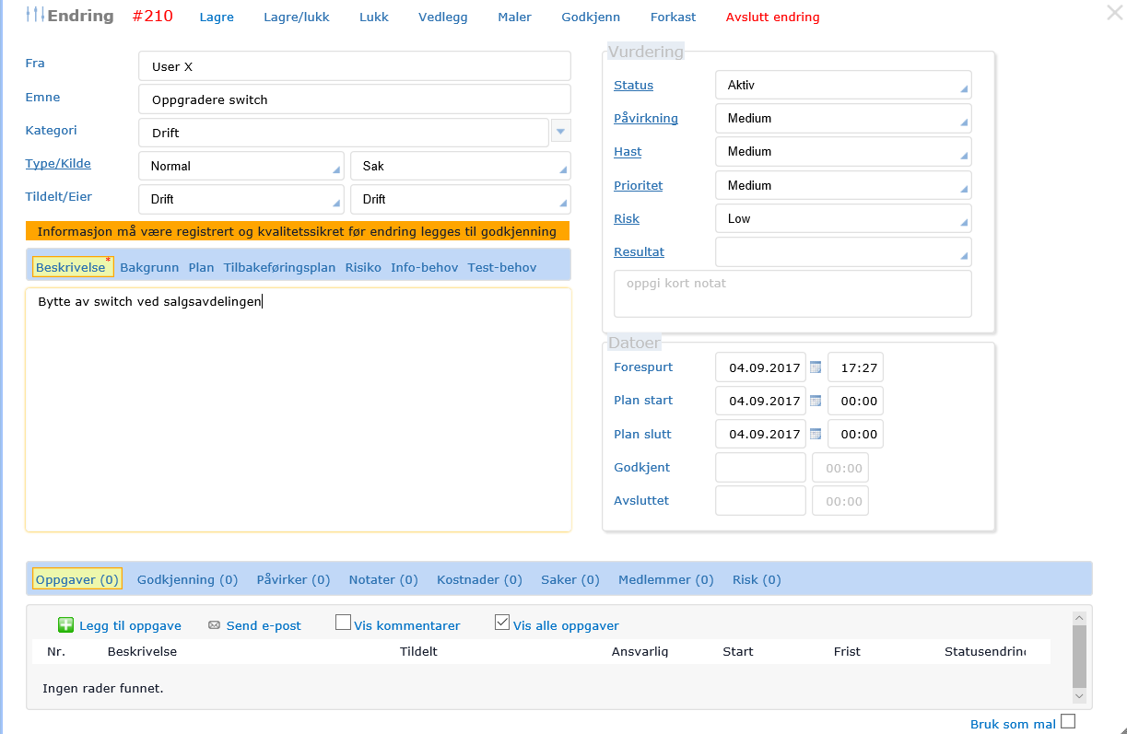Image resolution: width=1127 pixels, height=734 pixels.
Task: Uncheck Vis alle oppgaver checkbox
Action: (x=502, y=623)
